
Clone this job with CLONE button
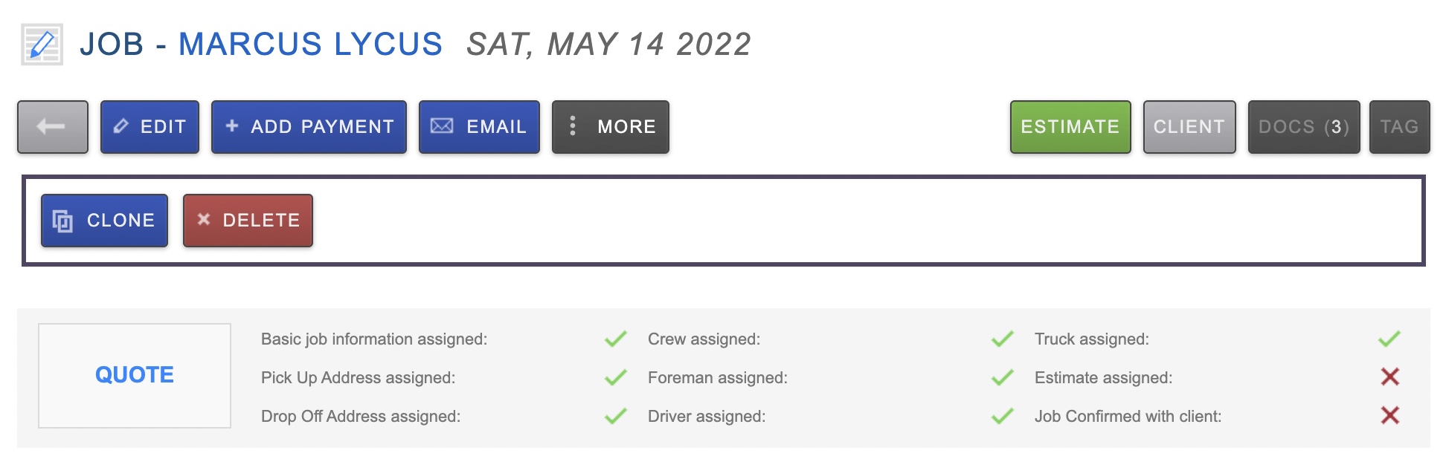click(104, 221)
